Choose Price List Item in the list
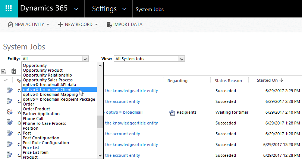302x162 pixels. coord(35,152)
